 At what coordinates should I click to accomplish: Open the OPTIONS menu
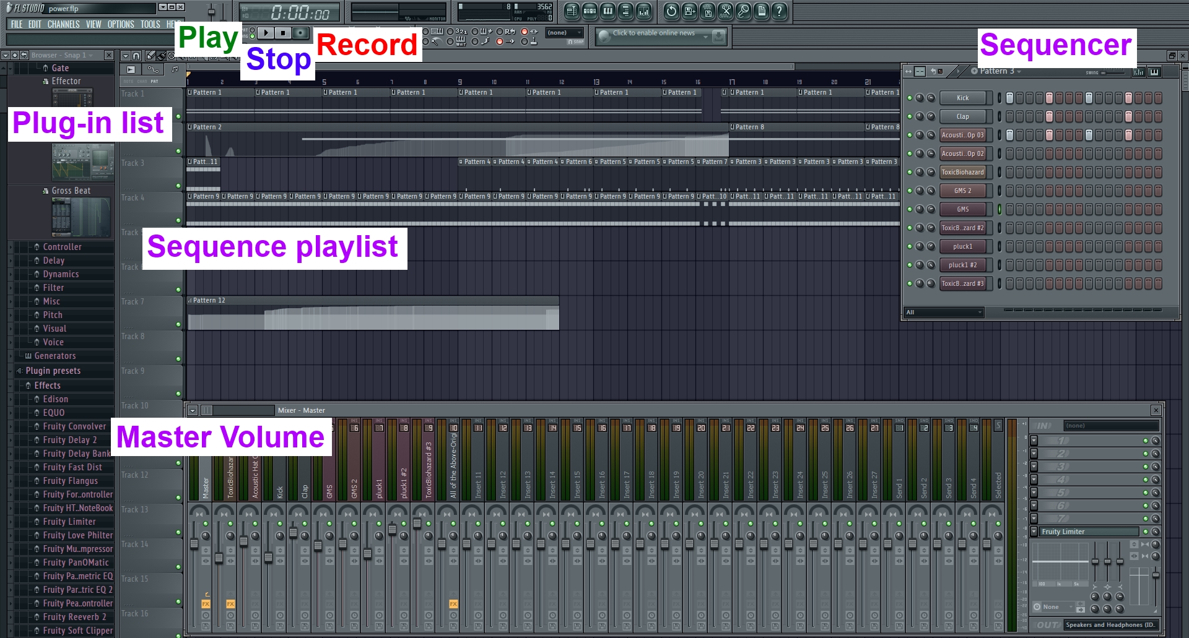click(120, 24)
